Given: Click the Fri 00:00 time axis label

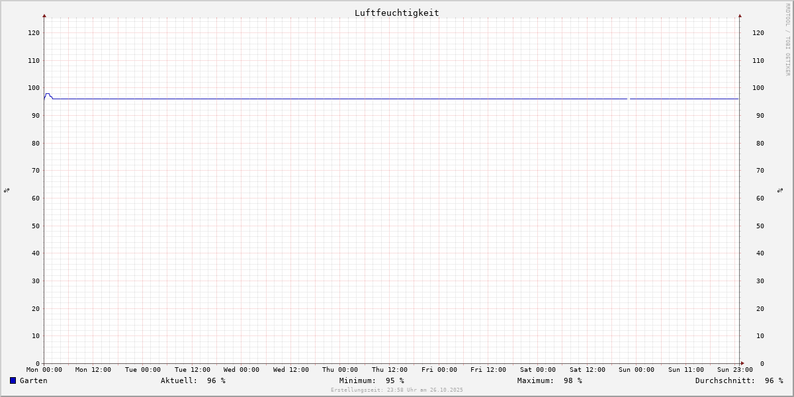Looking at the screenshot, I should pyautogui.click(x=439, y=370).
